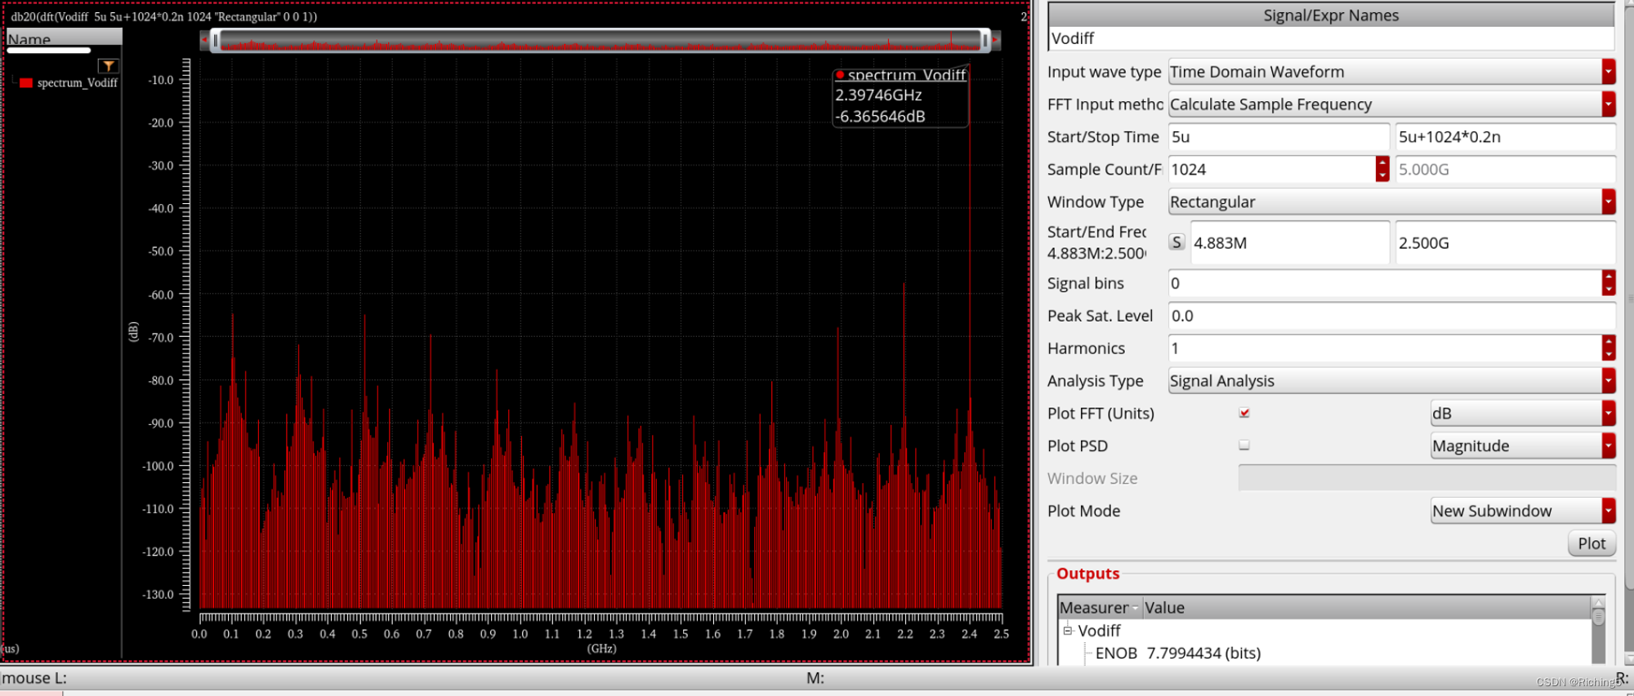This screenshot has width=1634, height=696.
Task: Increment Sample Count with up arrow
Action: (1382, 162)
